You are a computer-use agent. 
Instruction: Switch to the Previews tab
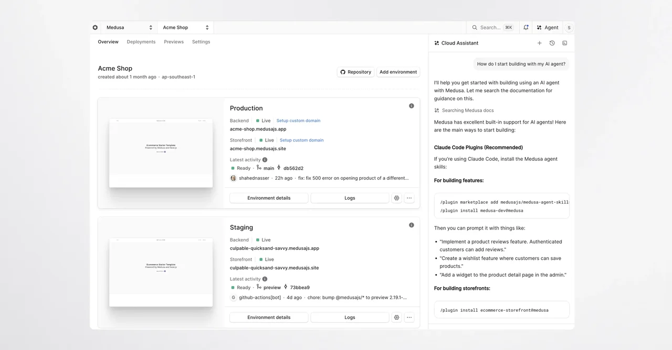point(174,42)
